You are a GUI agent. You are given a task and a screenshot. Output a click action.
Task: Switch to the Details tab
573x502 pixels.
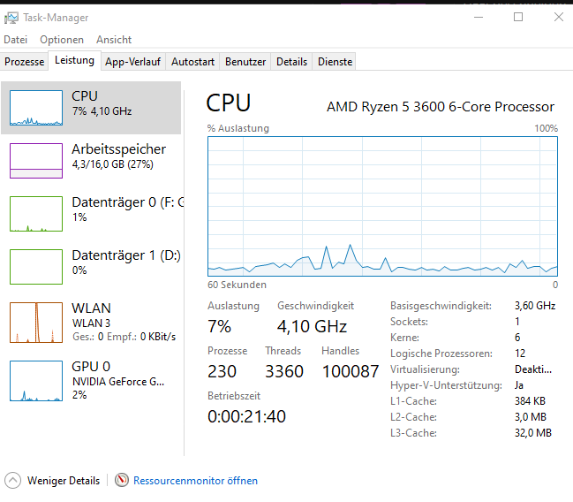(291, 62)
